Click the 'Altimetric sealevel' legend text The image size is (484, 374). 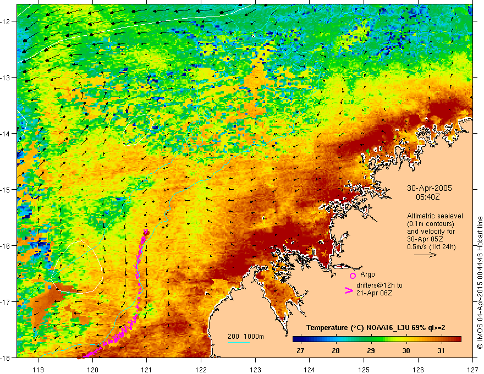pyautogui.click(x=435, y=216)
